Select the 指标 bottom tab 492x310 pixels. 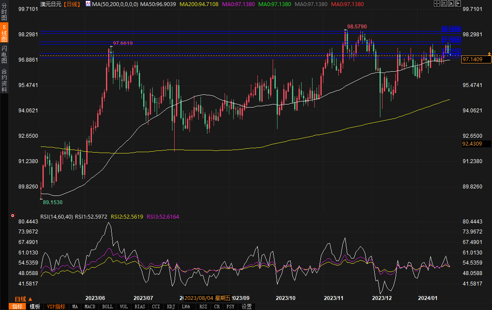17,307
